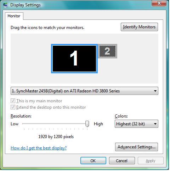Click Identify Monitors button

(139, 27)
